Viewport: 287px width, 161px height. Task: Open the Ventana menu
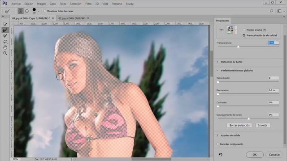117,4
